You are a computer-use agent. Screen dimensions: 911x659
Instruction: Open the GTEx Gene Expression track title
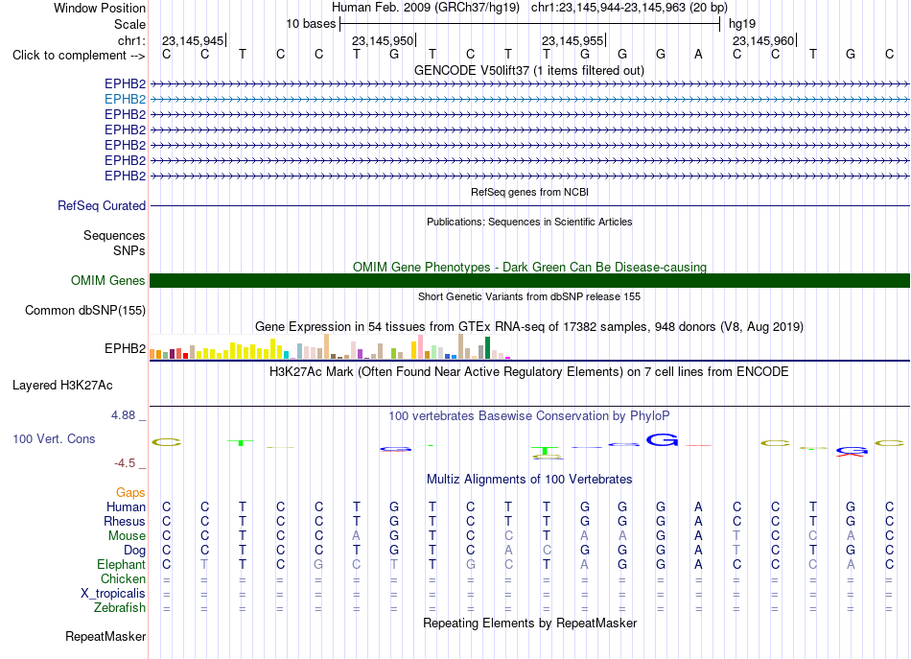529,326
